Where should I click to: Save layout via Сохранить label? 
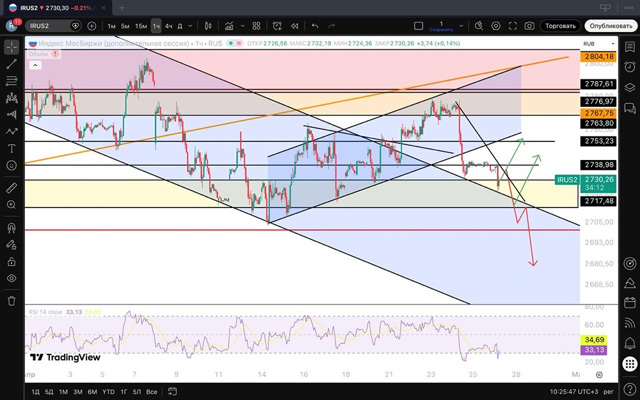[x=441, y=30]
